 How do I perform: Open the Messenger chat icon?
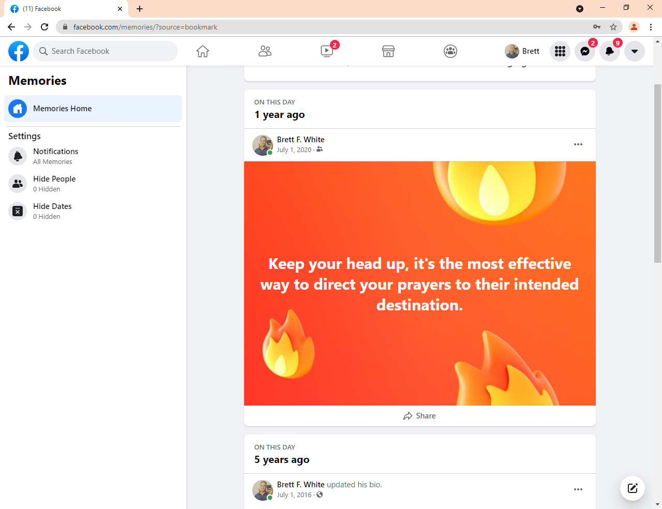[585, 51]
